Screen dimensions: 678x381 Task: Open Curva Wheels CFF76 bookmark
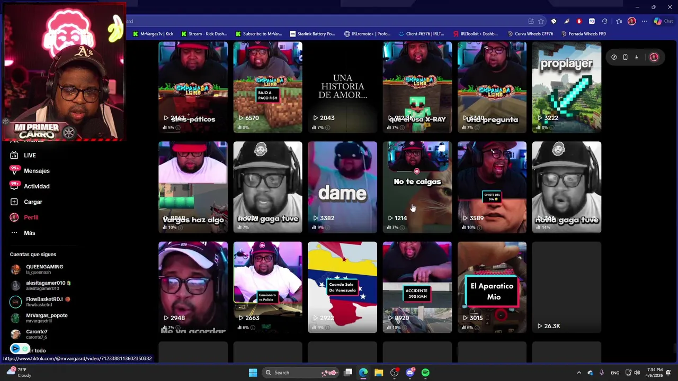coord(530,33)
